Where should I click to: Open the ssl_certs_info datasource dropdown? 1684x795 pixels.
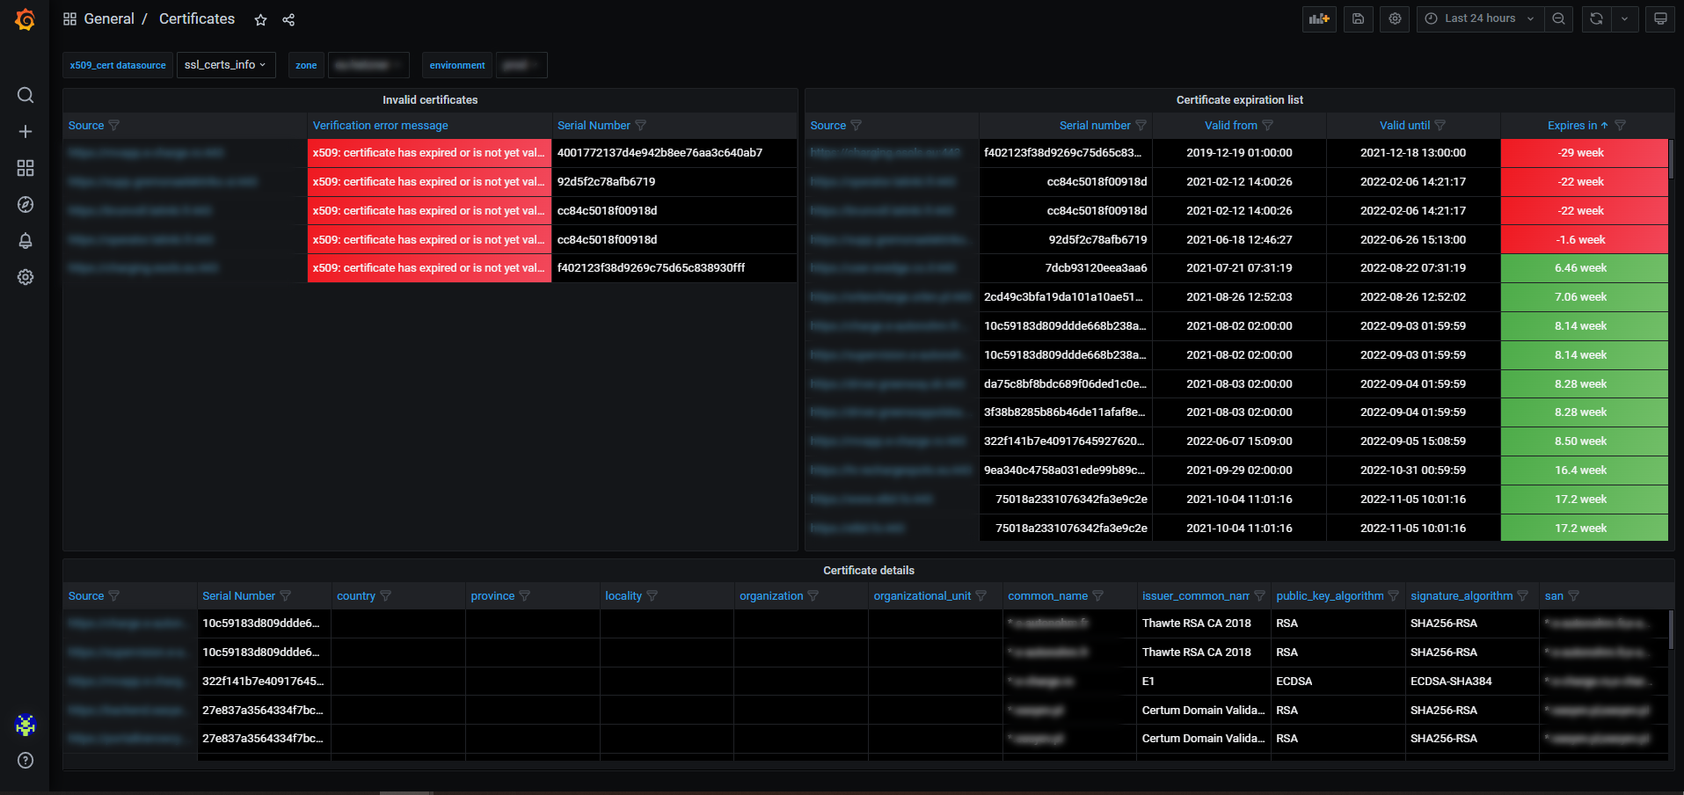[225, 65]
